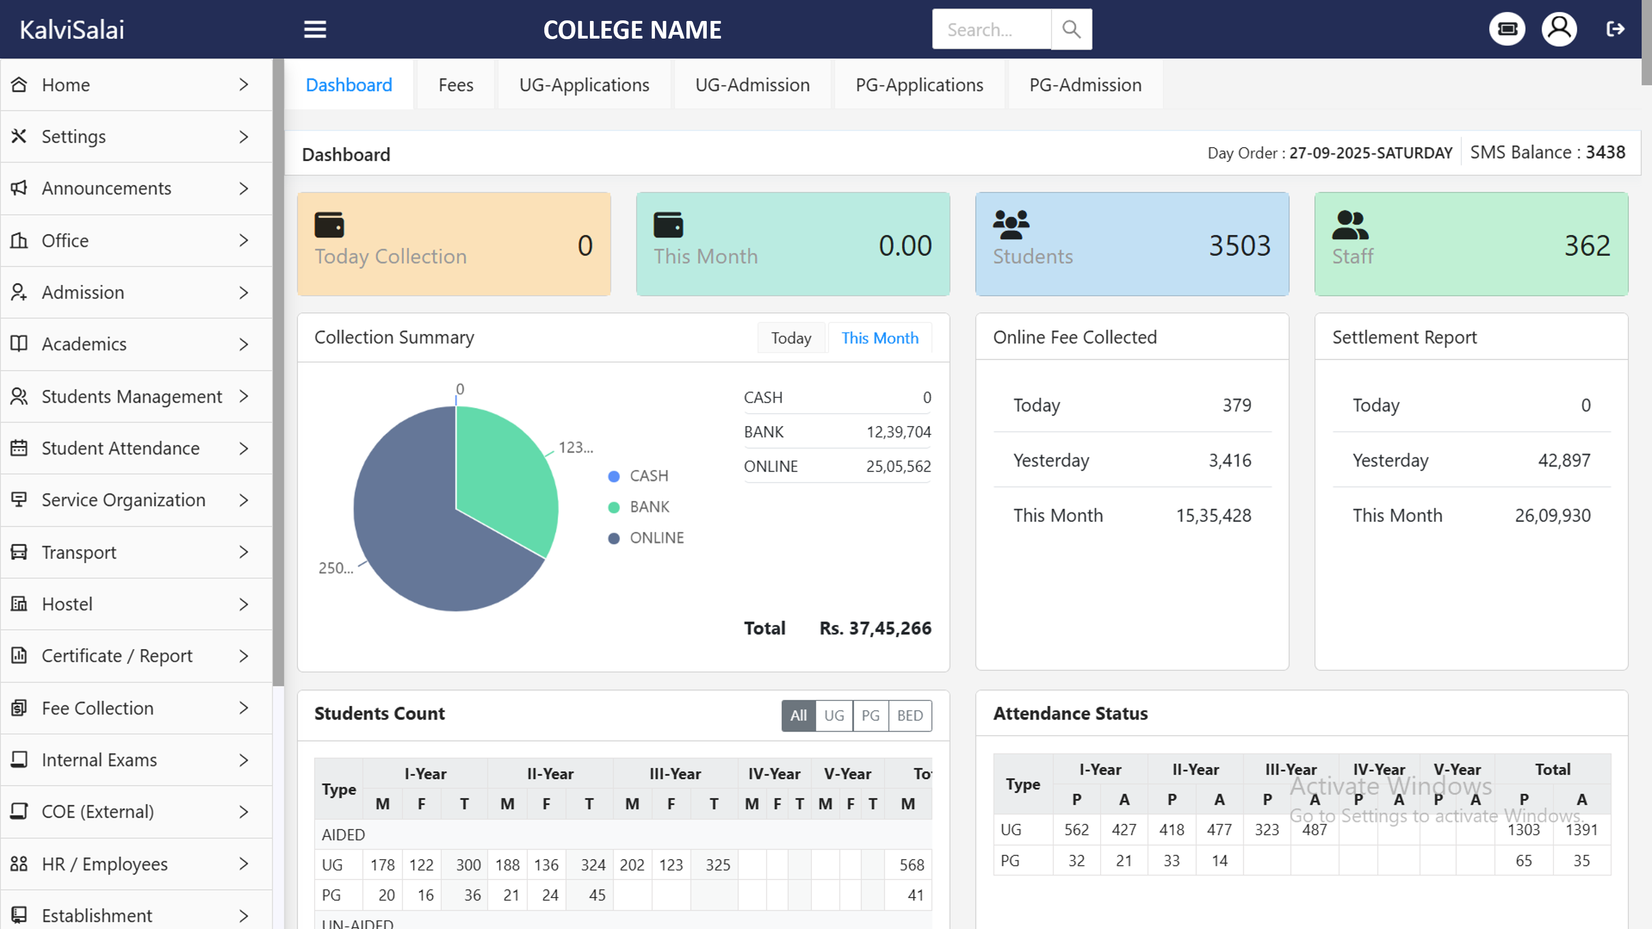Screen dimensions: 1652x929
Task: Switch to the Fees tab
Action: (456, 84)
